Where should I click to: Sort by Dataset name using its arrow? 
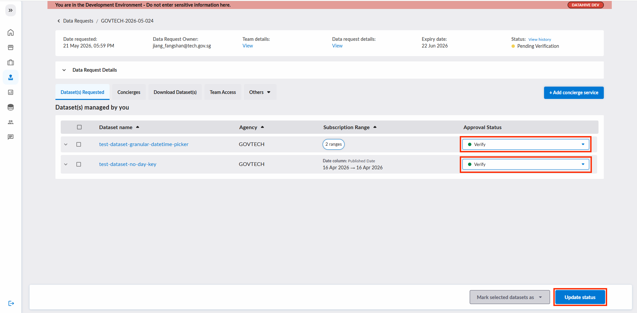click(x=137, y=127)
